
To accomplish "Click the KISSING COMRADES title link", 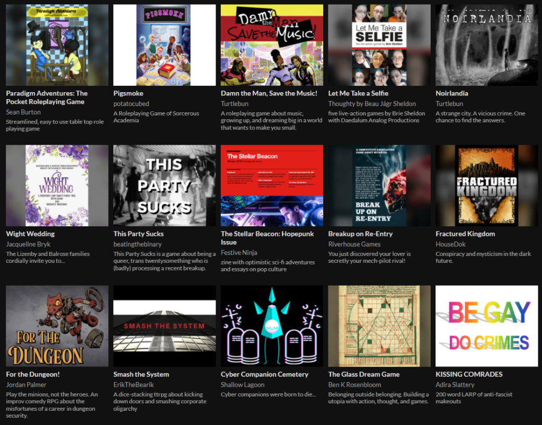I will coord(469,374).
